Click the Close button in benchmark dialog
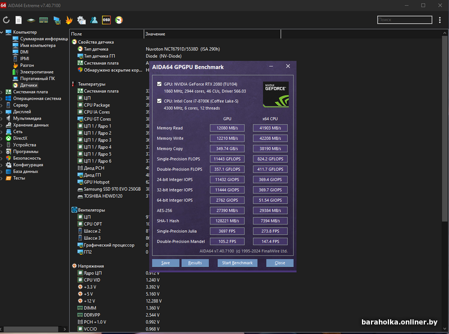449x334 pixels. pos(280,263)
